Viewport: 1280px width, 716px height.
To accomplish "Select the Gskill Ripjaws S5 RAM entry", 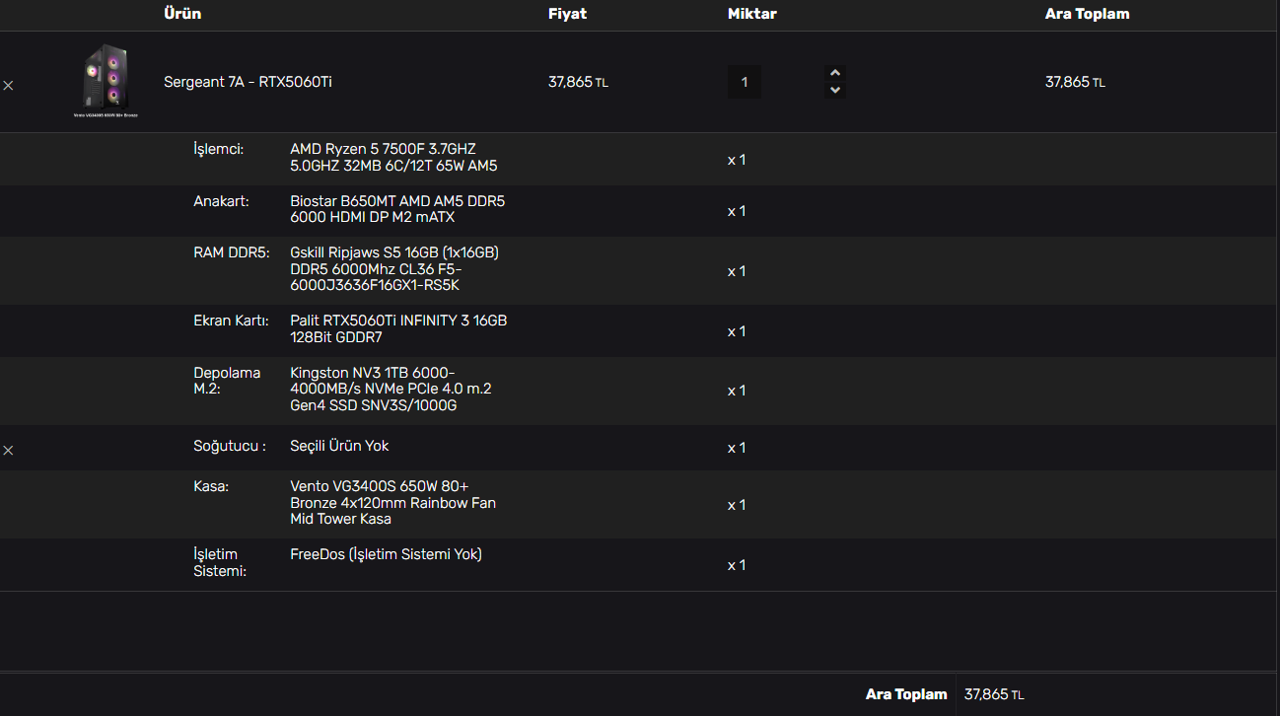I will click(393, 269).
